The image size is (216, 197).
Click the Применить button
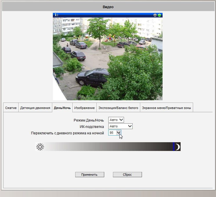pyautogui.click(x=90, y=175)
